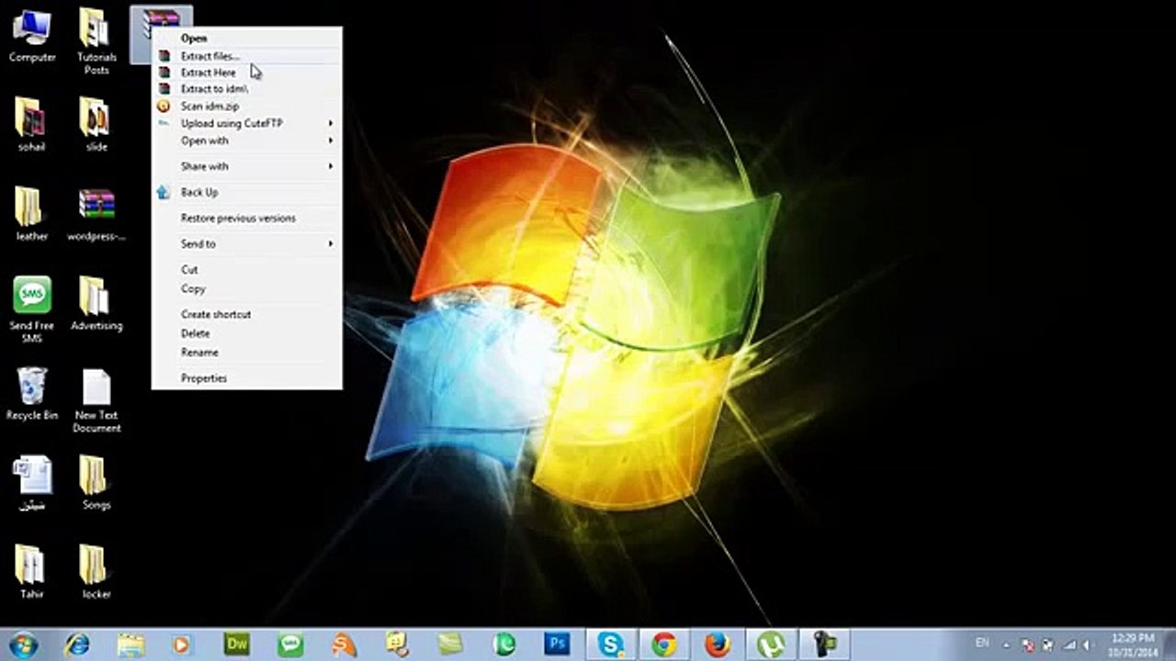
Task: Select the locker folder icon
Action: 96,572
